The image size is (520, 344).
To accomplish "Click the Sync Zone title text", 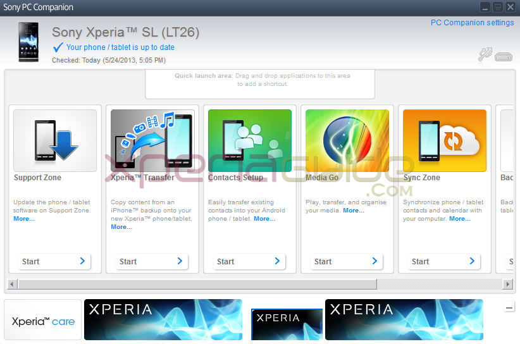I will [422, 178].
